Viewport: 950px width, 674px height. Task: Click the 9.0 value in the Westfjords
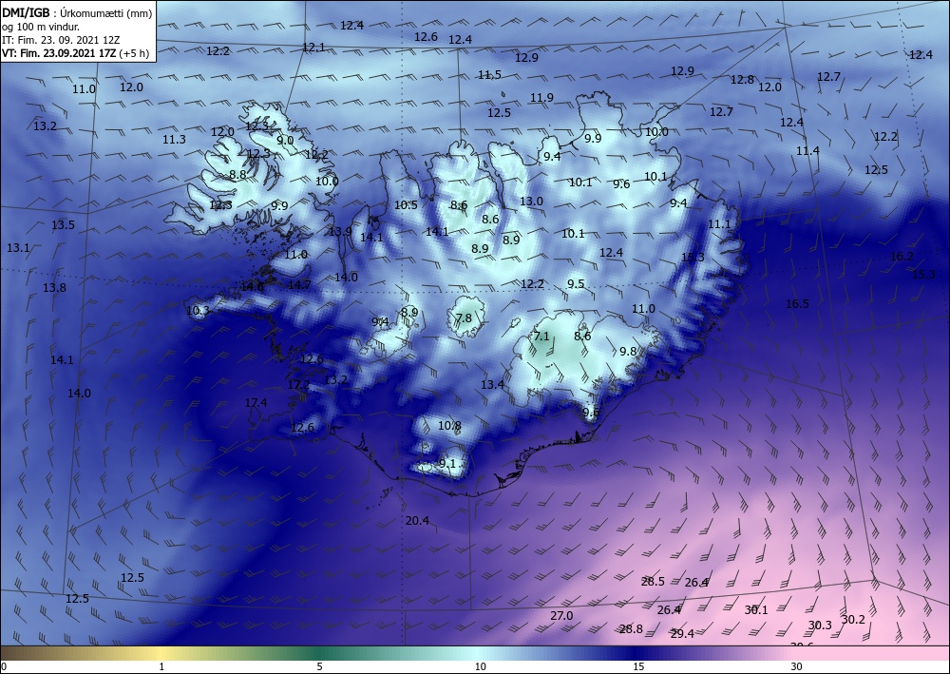coord(285,140)
